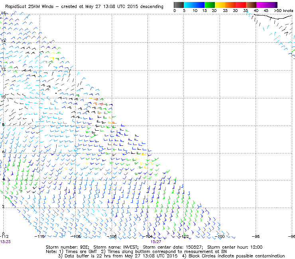This screenshot has height=259, width=295.
Task: Click 'Storm center date: 150527' text
Action: pyautogui.click(x=173, y=247)
